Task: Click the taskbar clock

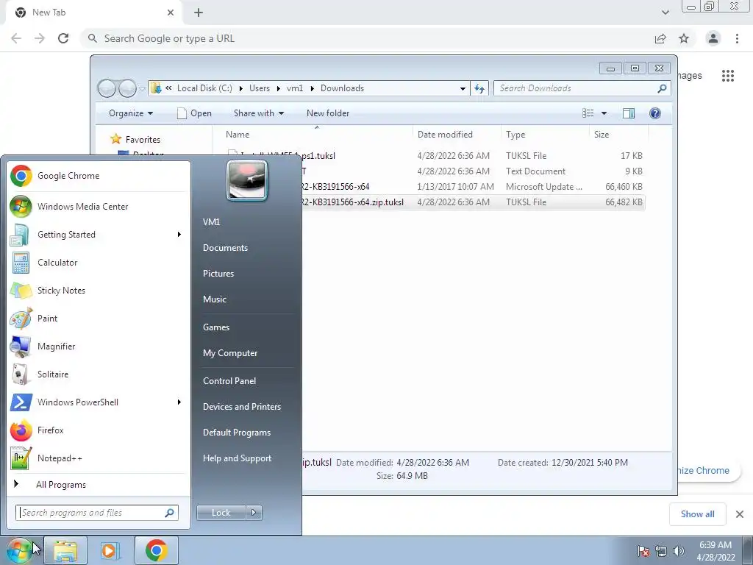Action: (x=715, y=551)
